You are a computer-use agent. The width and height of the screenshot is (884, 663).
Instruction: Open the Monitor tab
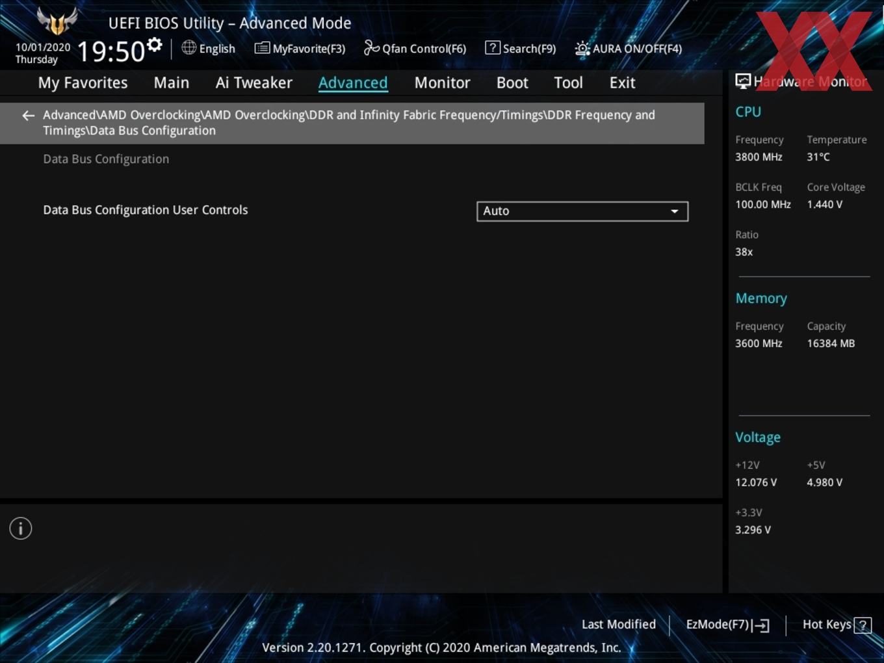[x=442, y=83]
